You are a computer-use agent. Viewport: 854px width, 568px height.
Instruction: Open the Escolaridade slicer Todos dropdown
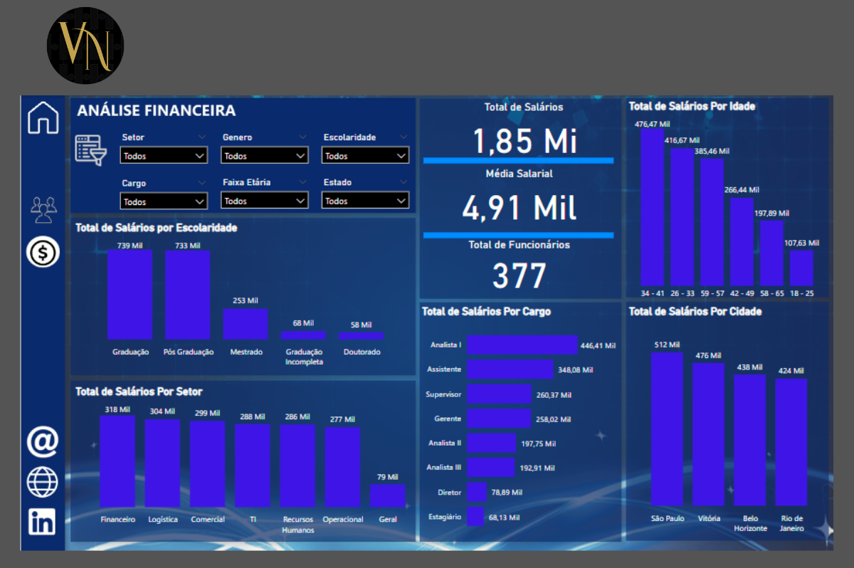coord(366,155)
